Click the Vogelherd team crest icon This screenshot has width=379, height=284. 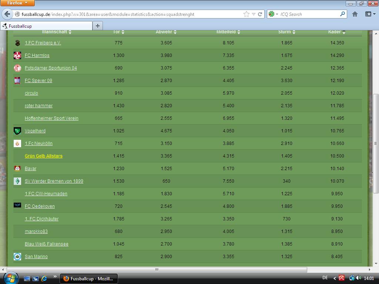tap(17, 131)
